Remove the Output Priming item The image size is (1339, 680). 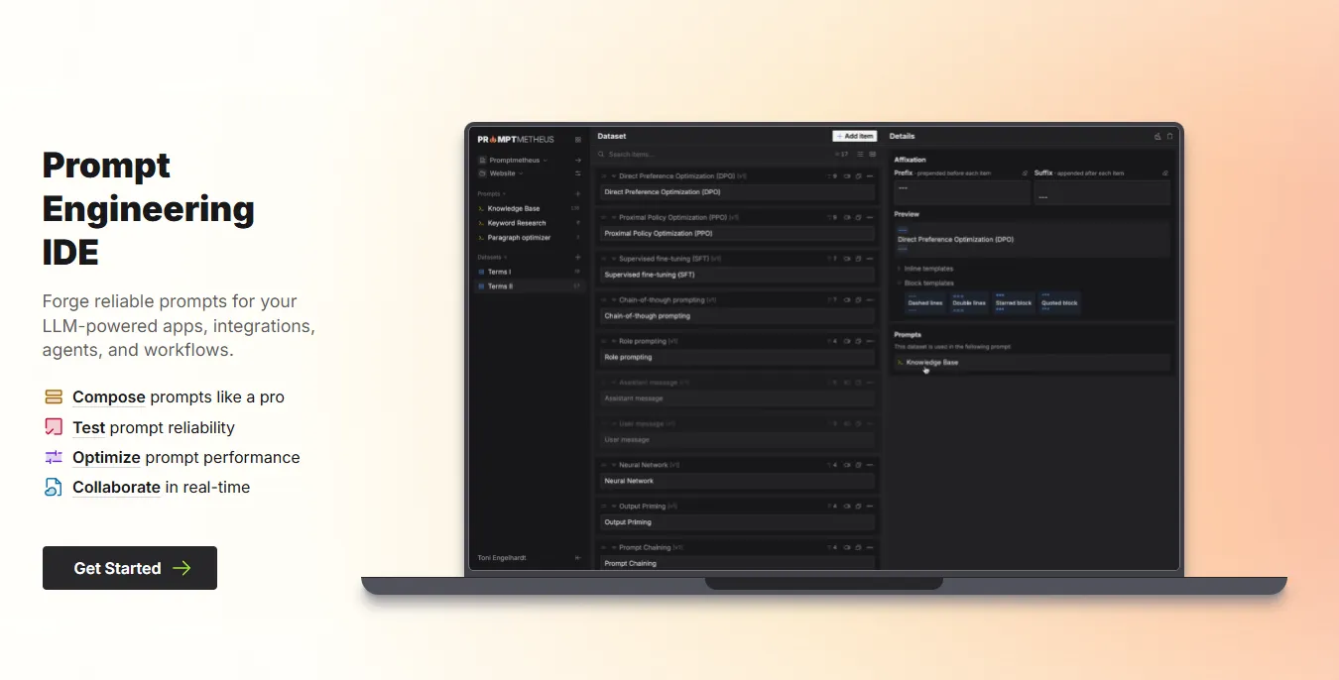870,507
